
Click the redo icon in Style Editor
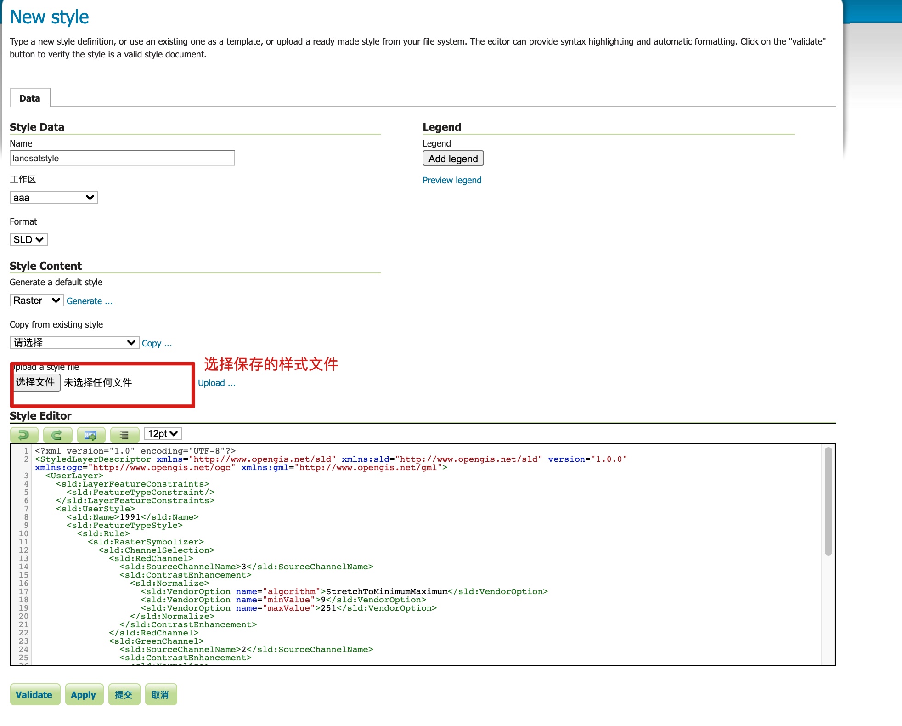click(57, 434)
